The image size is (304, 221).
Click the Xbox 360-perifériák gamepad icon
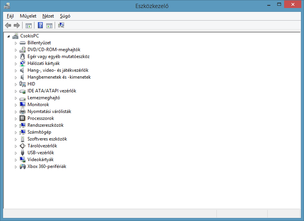click(23, 166)
